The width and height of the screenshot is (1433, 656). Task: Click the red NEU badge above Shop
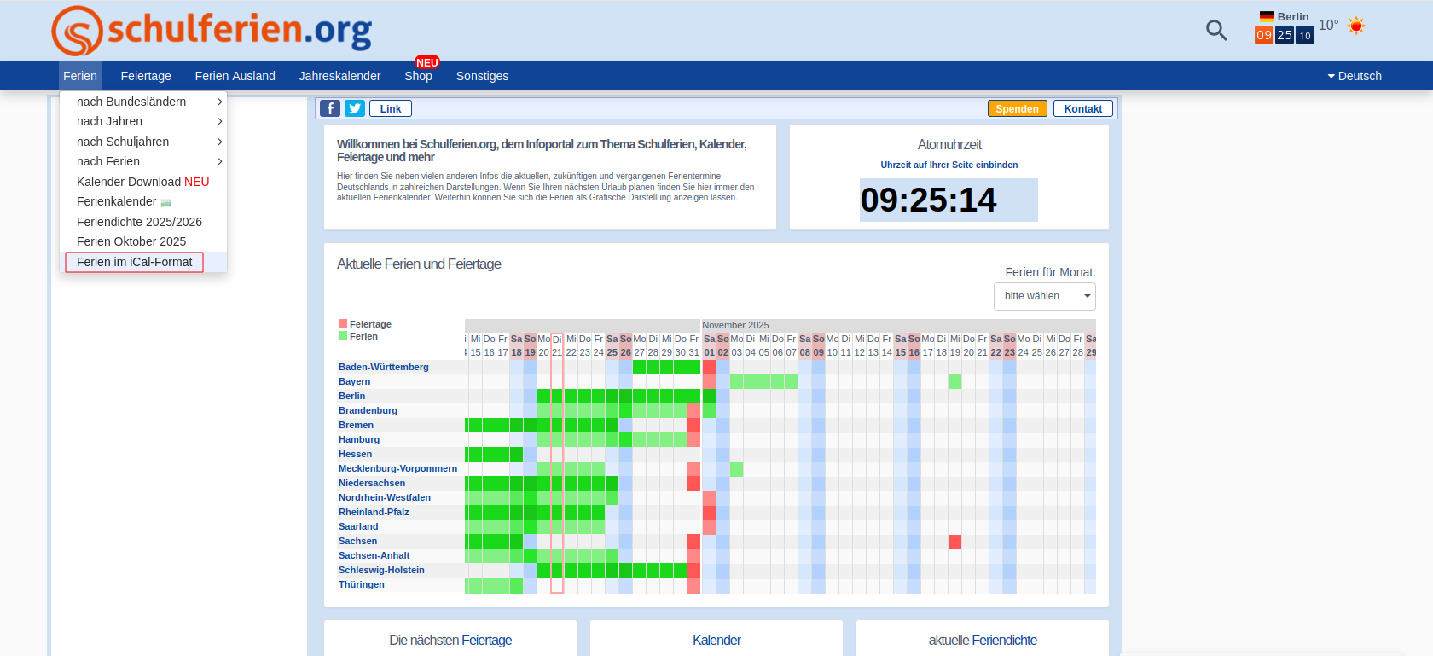[426, 62]
